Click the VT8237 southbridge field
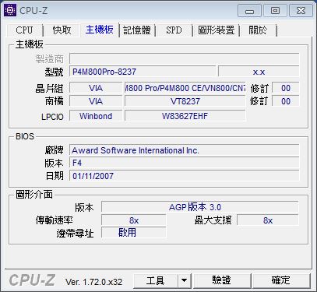Viewport: 317px width, 292px height. tap(185, 101)
